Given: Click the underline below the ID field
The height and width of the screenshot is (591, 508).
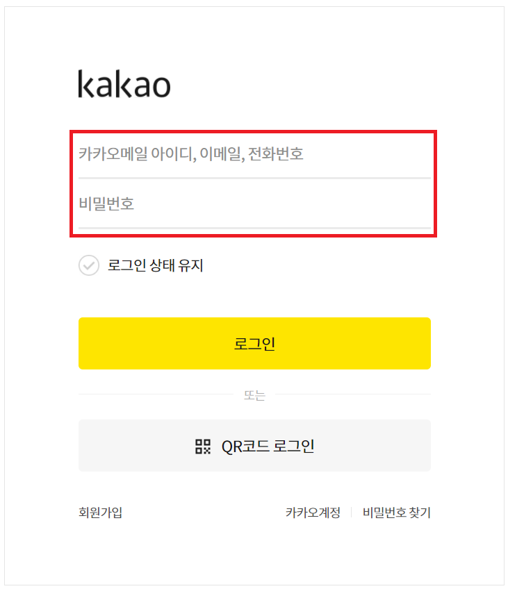Looking at the screenshot, I should (254, 176).
